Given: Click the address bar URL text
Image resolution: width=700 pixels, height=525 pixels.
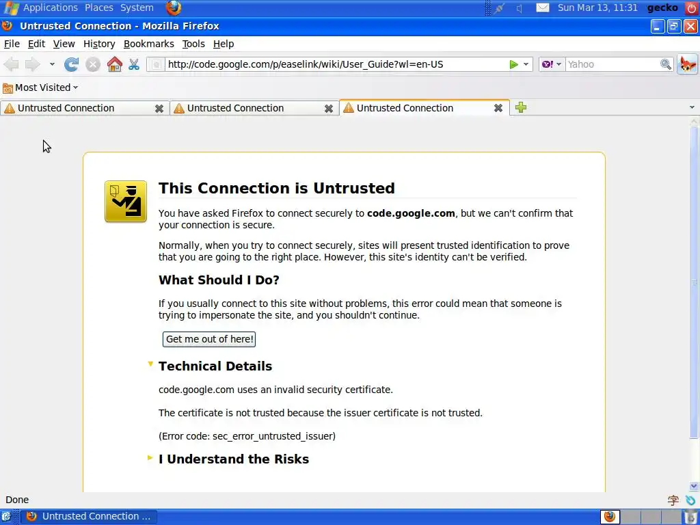Looking at the screenshot, I should point(306,64).
